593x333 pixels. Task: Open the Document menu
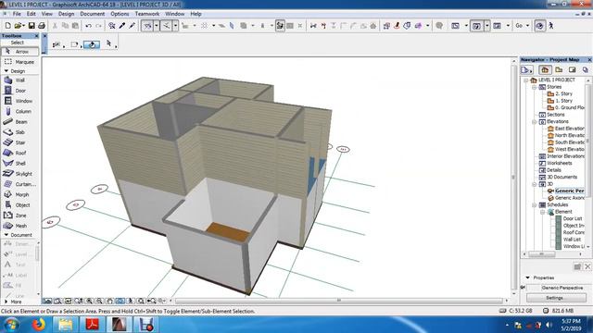(x=93, y=14)
